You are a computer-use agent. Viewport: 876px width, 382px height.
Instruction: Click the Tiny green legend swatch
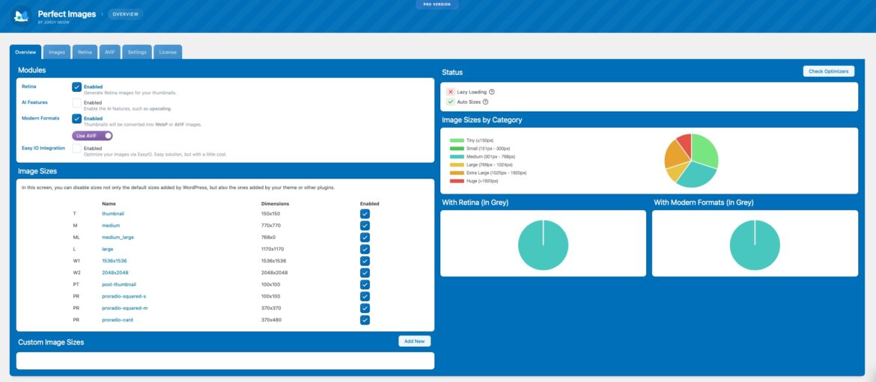[x=457, y=140]
